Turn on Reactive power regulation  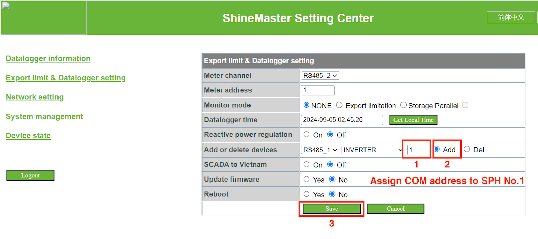tap(306, 135)
